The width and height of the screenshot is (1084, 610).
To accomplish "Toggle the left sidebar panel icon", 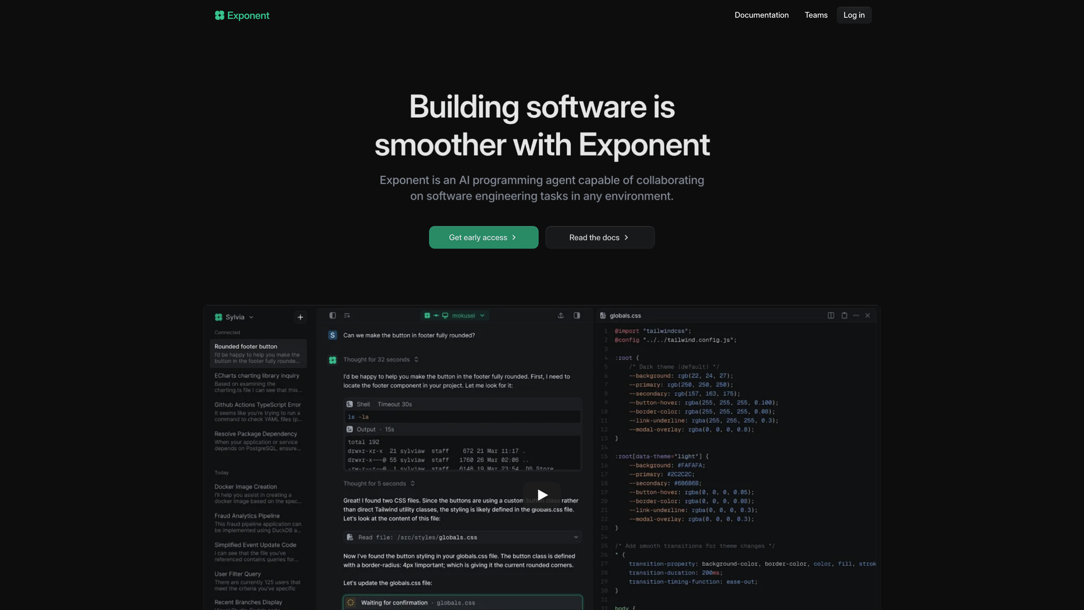I will pyautogui.click(x=332, y=315).
